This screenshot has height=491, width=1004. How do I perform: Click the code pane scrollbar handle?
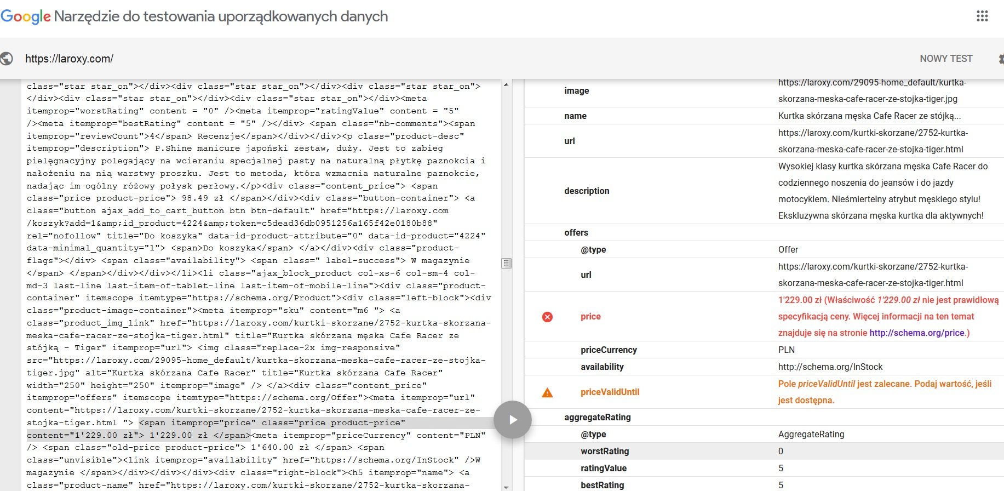click(507, 264)
